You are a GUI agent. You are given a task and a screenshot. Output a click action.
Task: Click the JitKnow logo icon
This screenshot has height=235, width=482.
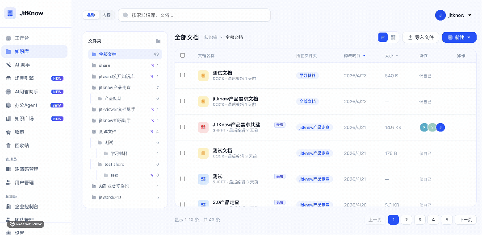click(x=10, y=13)
